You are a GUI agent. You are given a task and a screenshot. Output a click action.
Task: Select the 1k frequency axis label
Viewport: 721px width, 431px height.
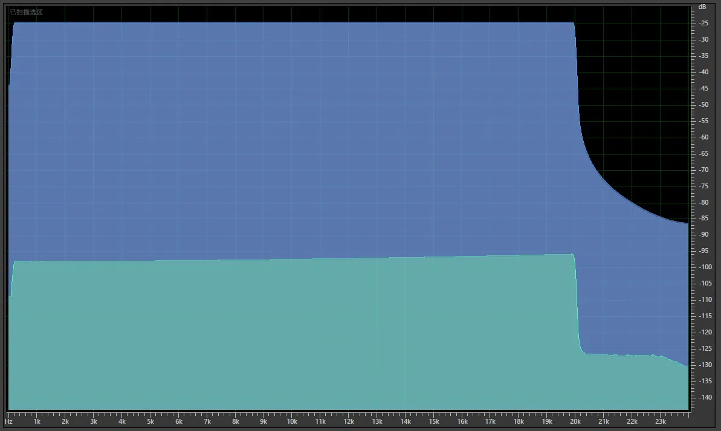click(37, 421)
